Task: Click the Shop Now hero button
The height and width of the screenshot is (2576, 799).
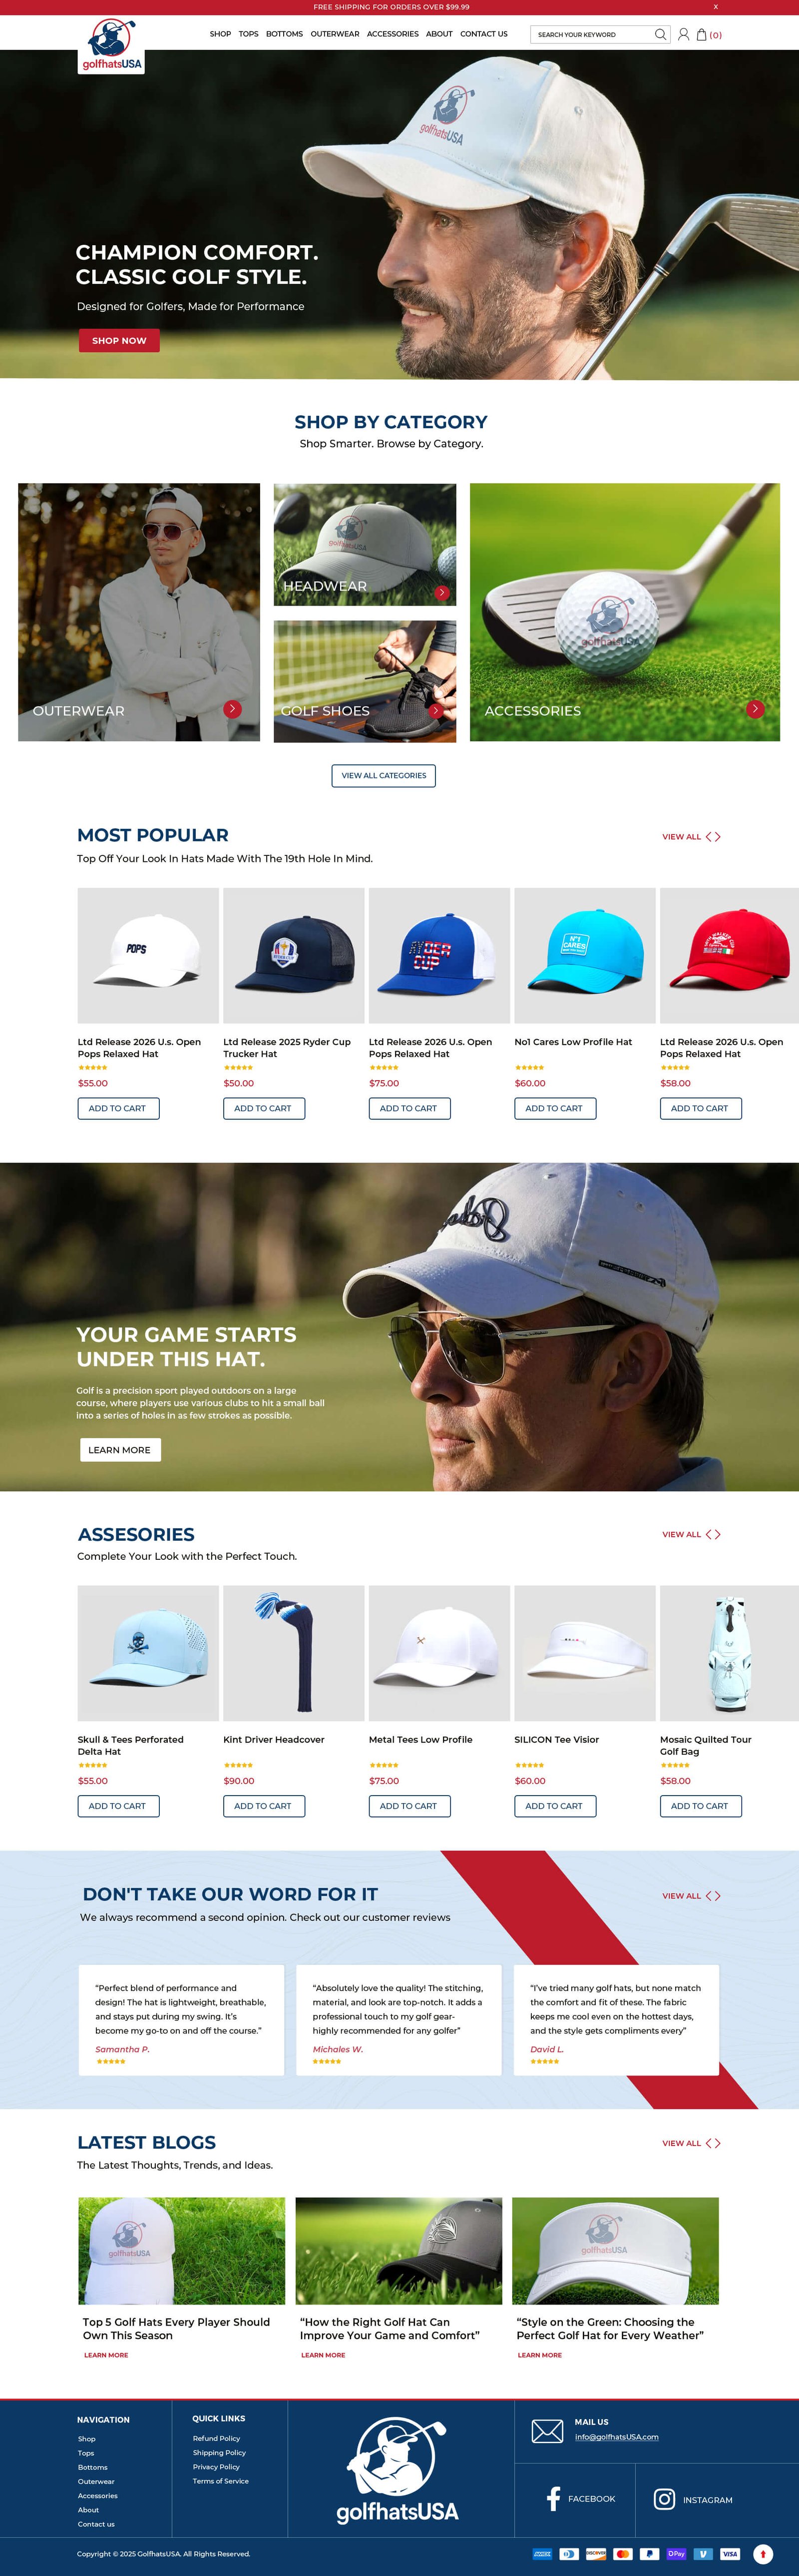Action: tap(119, 340)
